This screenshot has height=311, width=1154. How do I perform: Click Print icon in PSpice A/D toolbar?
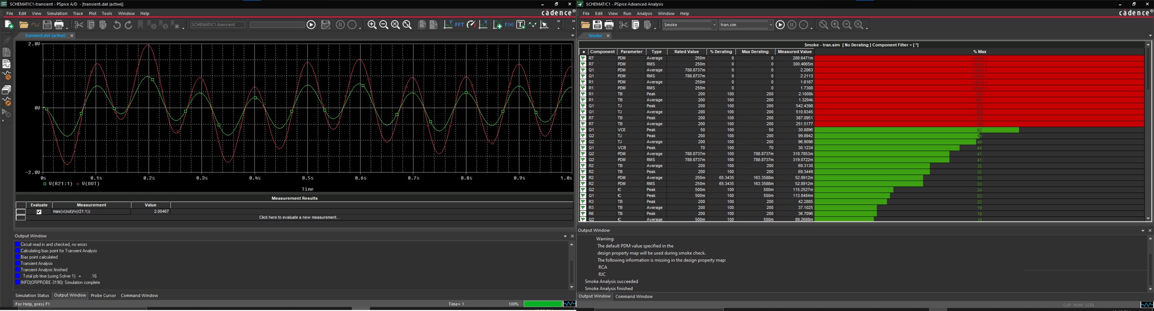(x=59, y=25)
